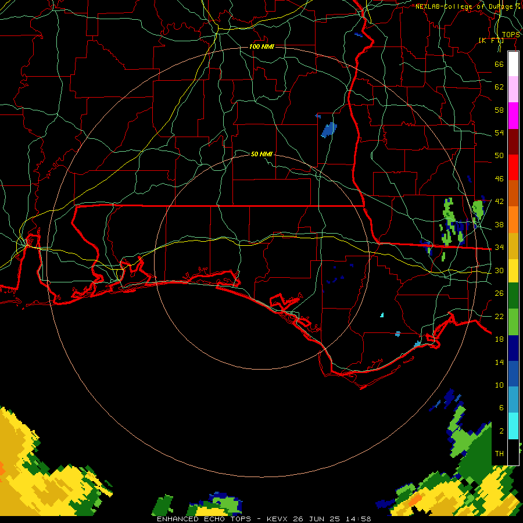
Task: Click the "KEVX" radar site identifier
Action: (x=278, y=519)
